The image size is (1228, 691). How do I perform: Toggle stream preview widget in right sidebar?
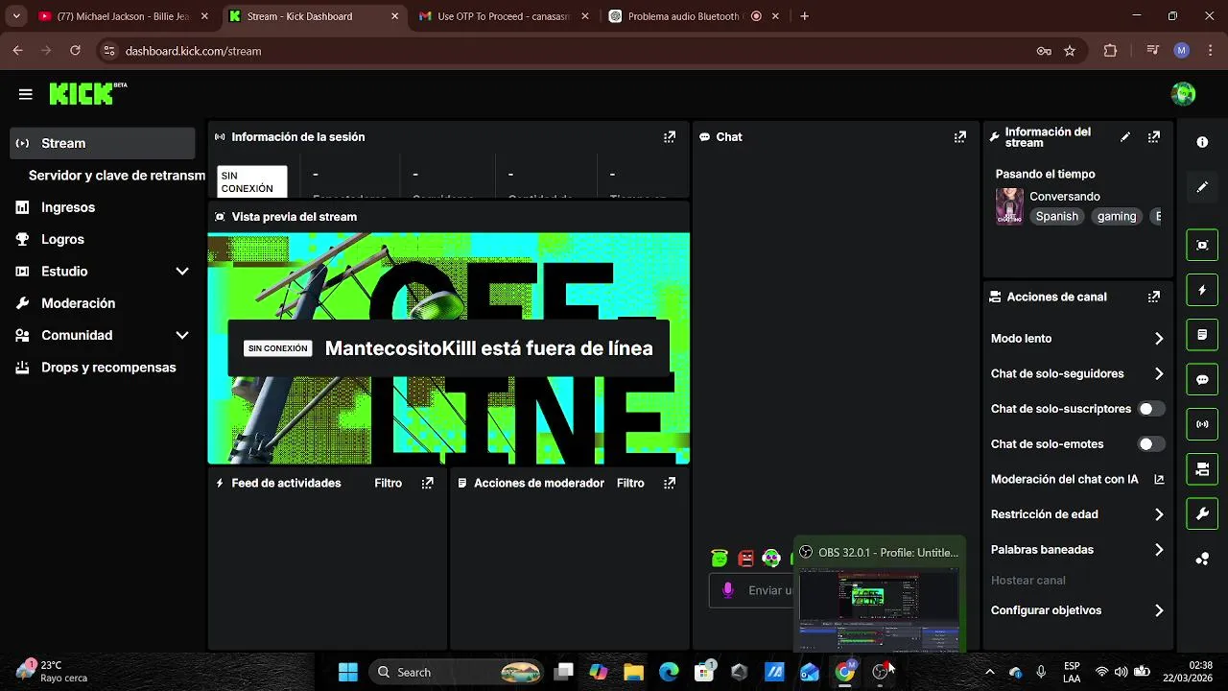coord(1202,245)
